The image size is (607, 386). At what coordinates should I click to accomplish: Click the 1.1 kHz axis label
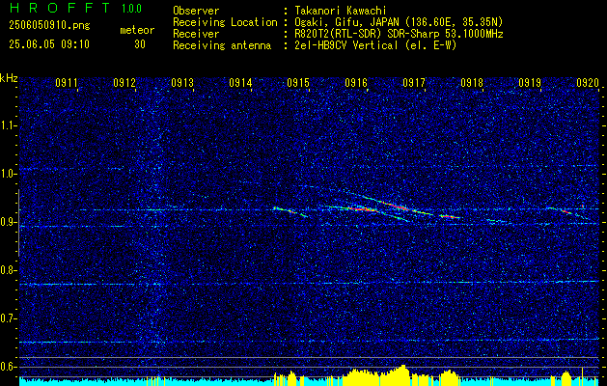[x=8, y=125]
